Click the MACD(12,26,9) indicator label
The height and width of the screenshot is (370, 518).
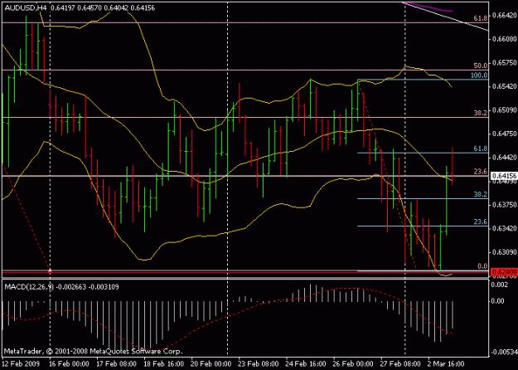pyautogui.click(x=29, y=287)
